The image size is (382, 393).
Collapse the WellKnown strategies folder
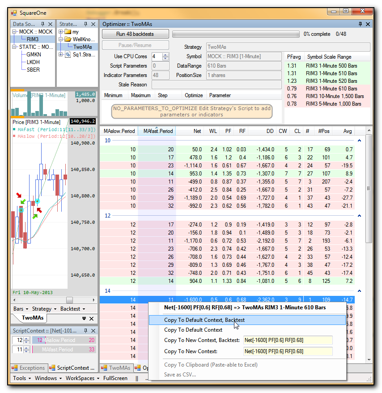pyautogui.click(x=61, y=39)
